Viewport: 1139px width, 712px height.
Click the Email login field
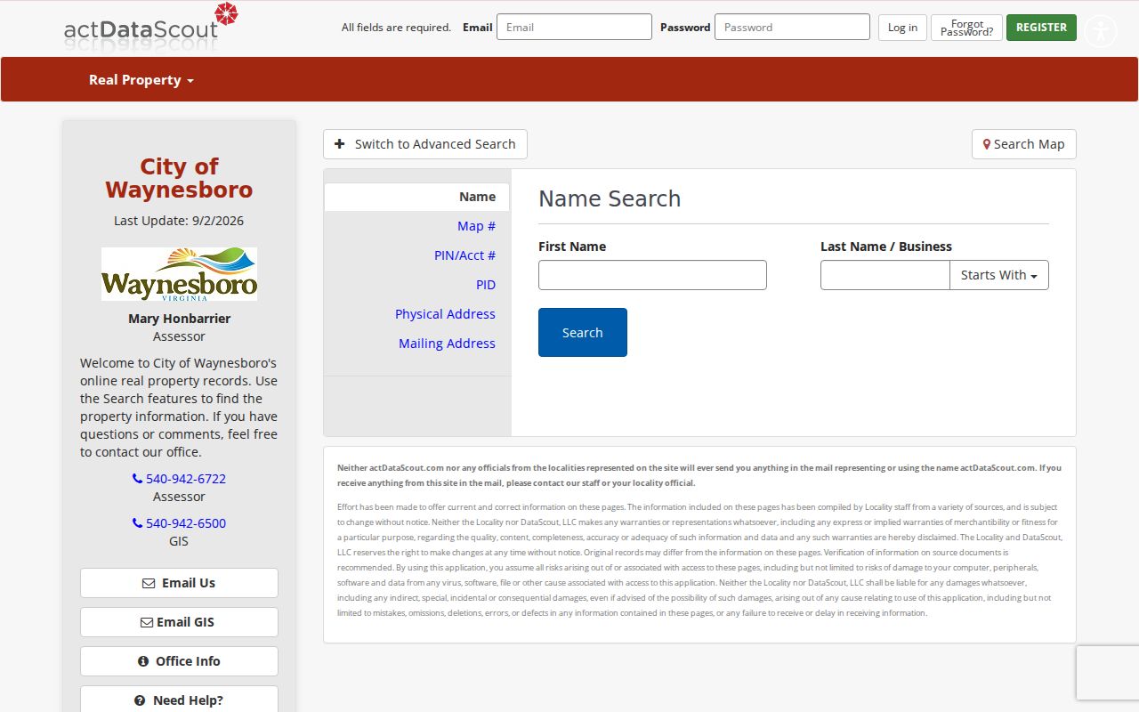(x=574, y=27)
